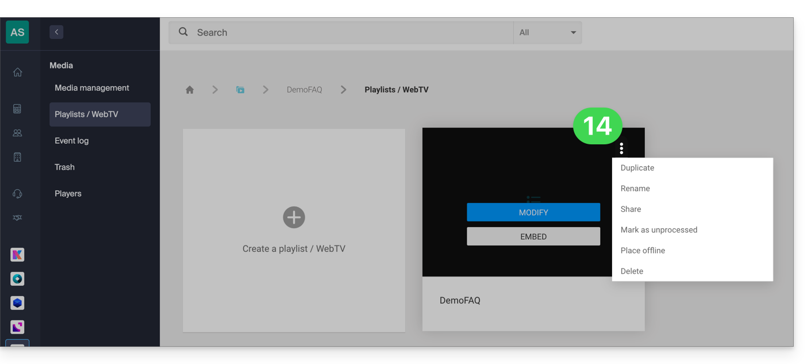The width and height of the screenshot is (811, 364).
Task: Click the handshake icon in sidebar
Action: pyautogui.click(x=17, y=218)
